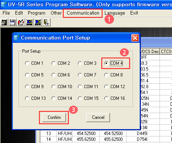The image size is (172, 143).
Task: Click the HF/UHI cell in row 14
Action: tap(65, 139)
